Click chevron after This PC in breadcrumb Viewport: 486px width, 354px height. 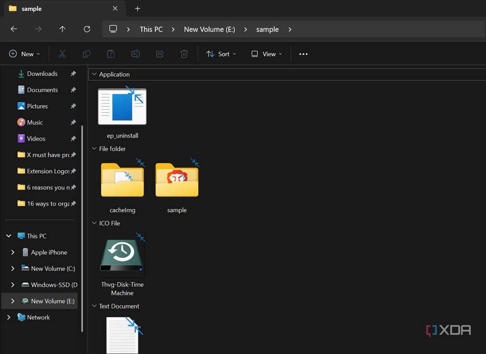point(173,29)
